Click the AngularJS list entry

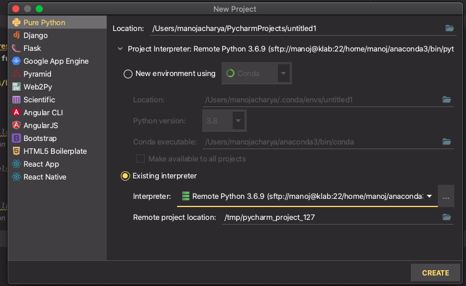click(x=57, y=125)
